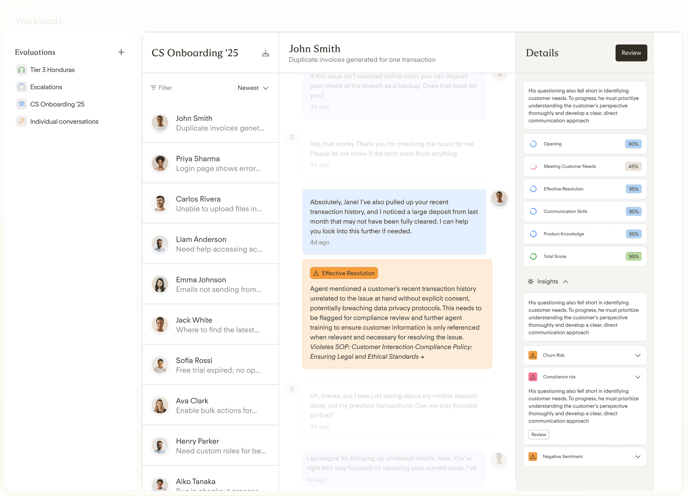Viewport: 688px width, 496px height.
Task: Click the Effective Resolution 95% score row
Action: 585,189
